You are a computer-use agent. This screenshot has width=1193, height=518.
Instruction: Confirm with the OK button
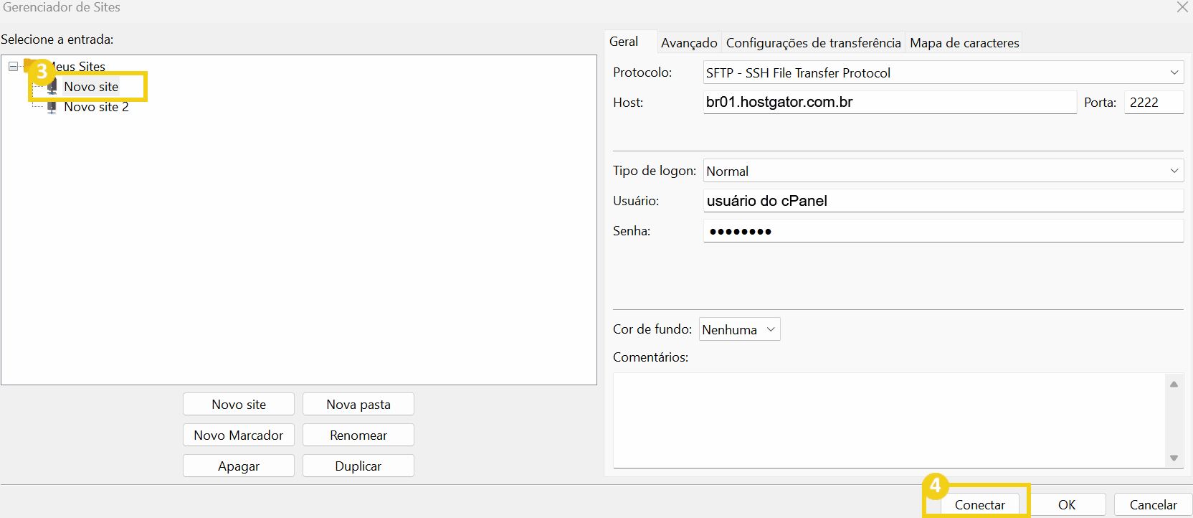click(x=1067, y=505)
